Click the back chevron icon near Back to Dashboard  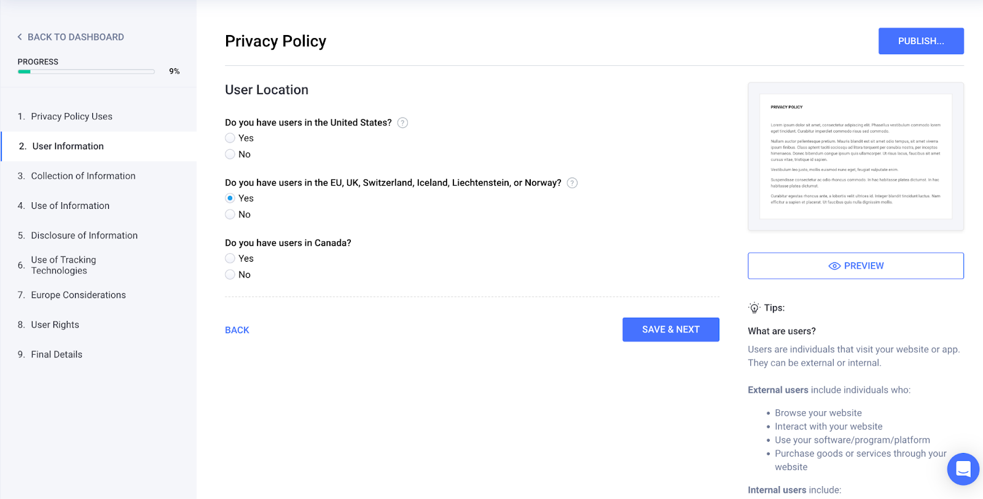(x=20, y=37)
